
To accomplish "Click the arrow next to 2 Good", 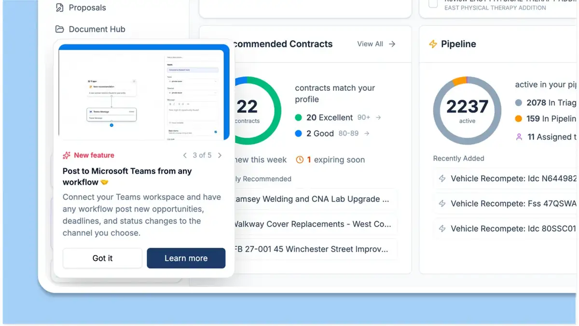I will [x=367, y=133].
